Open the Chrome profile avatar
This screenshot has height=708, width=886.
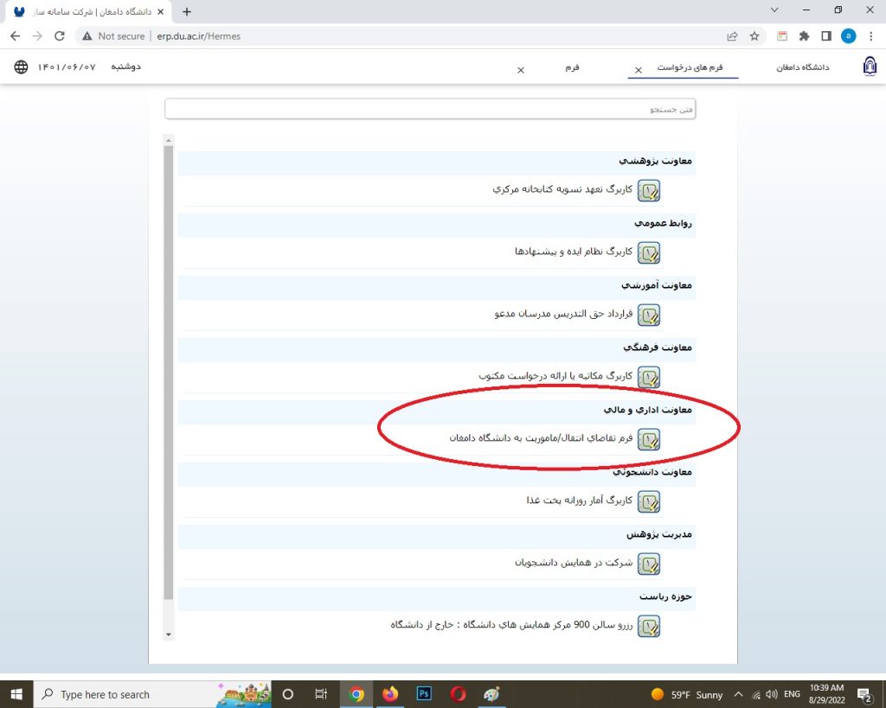tap(848, 36)
